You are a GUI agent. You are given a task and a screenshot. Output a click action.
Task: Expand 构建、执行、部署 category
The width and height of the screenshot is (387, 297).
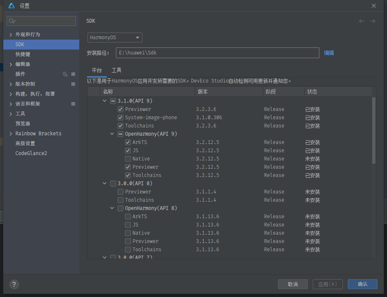point(11,94)
